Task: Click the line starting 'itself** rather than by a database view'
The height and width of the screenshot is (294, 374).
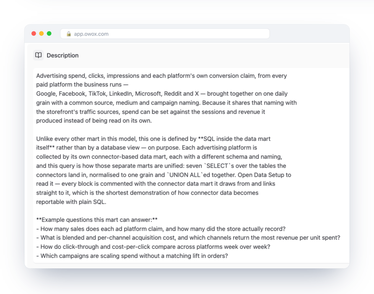Action: click(147, 148)
